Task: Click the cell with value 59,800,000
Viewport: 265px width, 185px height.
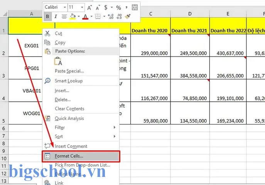Action: click(x=150, y=113)
